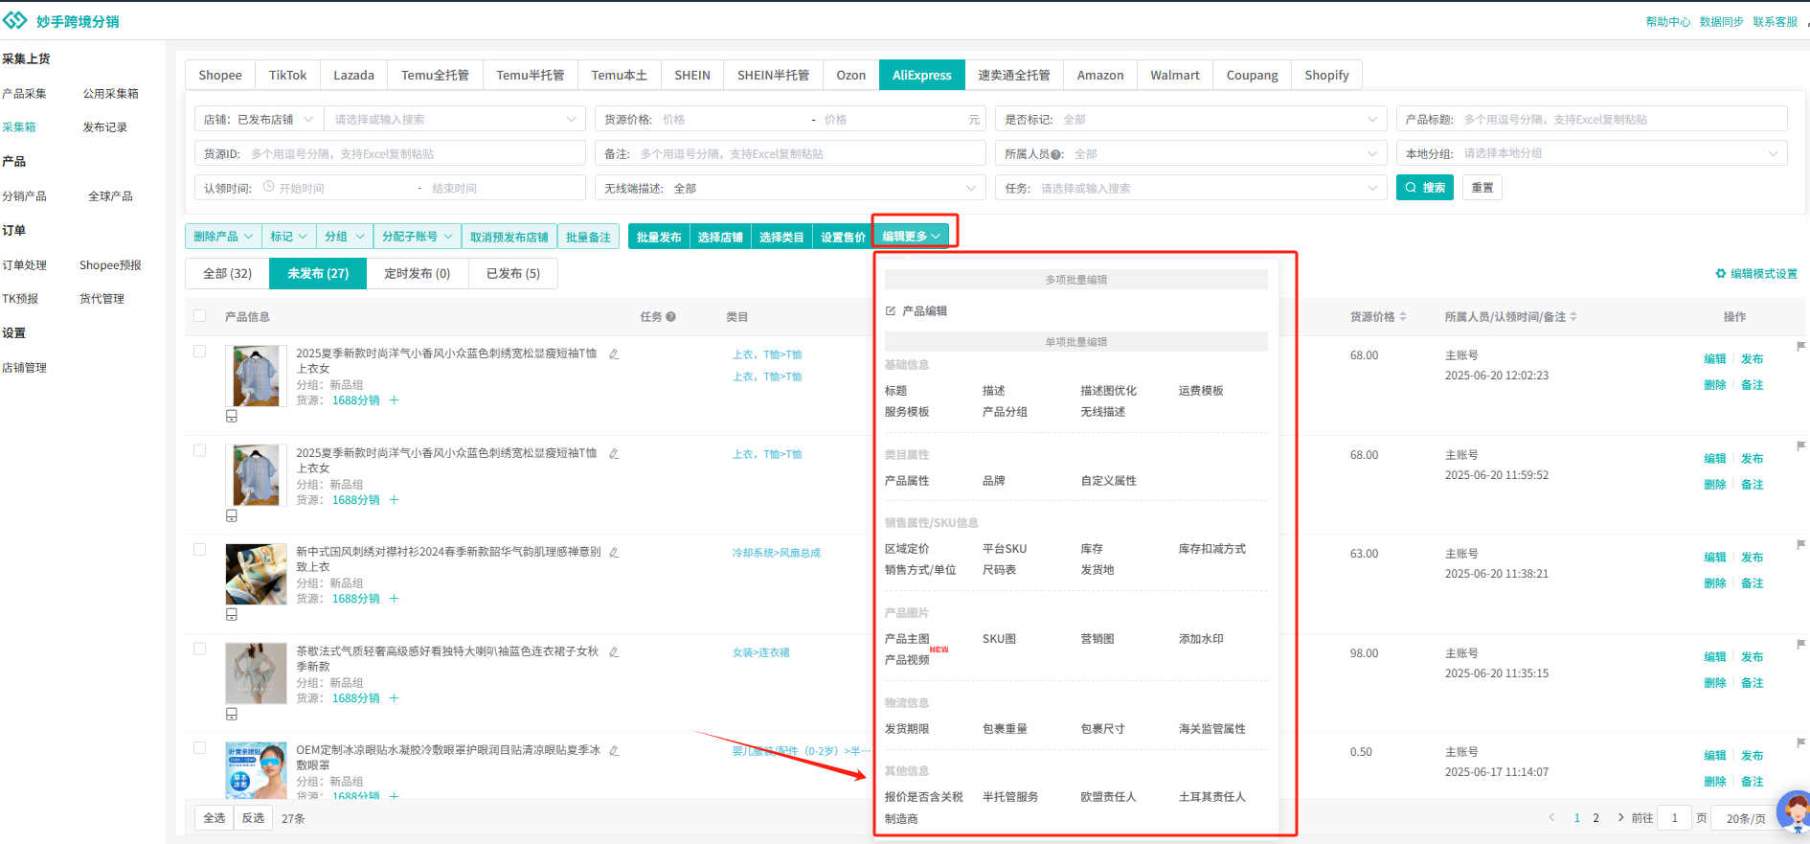Click the sort icon next to 货源价格
The image size is (1810, 844).
coord(1403,317)
